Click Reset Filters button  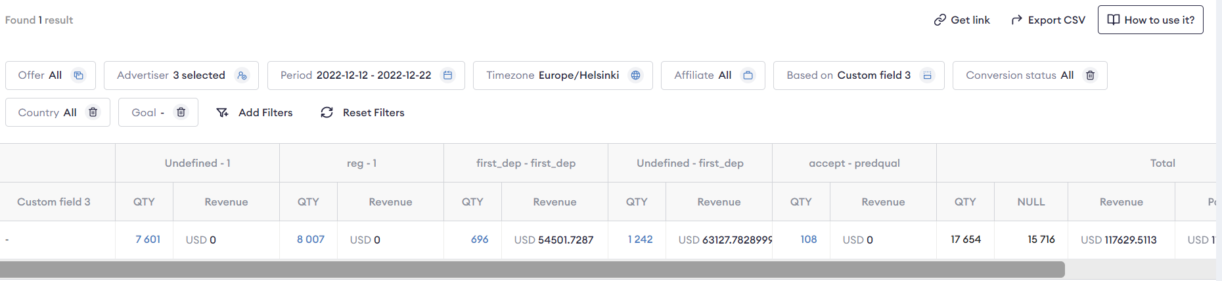point(362,113)
